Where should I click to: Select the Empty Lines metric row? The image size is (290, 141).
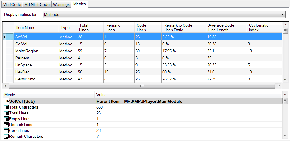(143, 119)
